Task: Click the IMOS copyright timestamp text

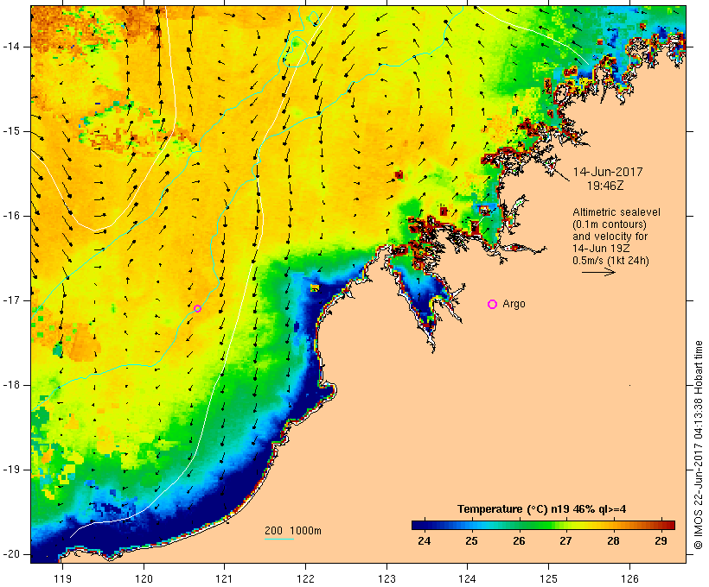Action: coord(698,445)
